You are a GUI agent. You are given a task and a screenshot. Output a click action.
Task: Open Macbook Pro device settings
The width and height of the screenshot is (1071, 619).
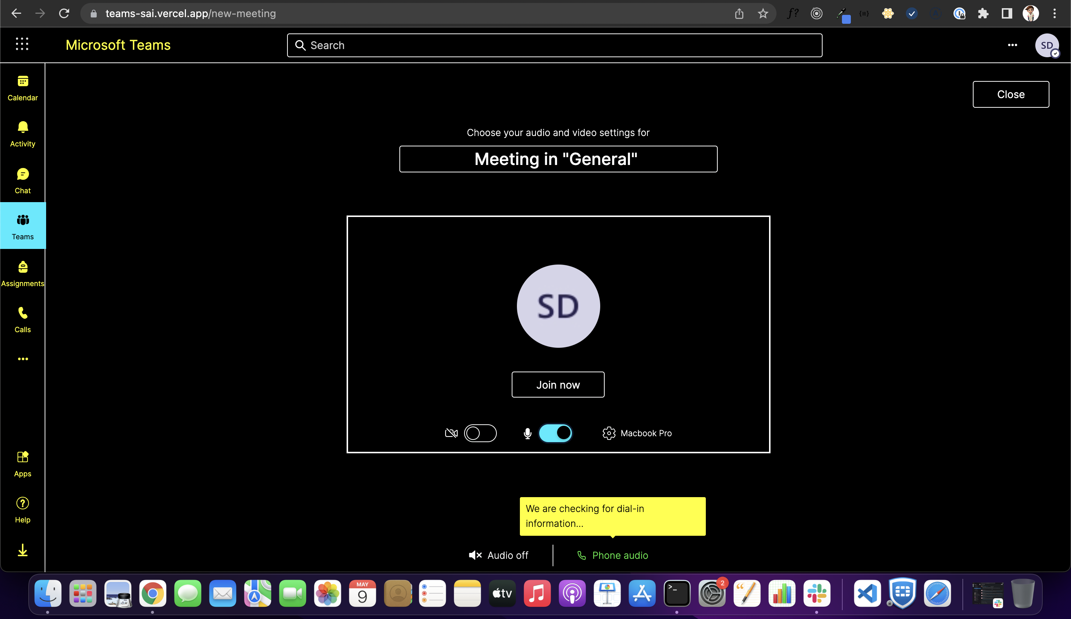(637, 433)
